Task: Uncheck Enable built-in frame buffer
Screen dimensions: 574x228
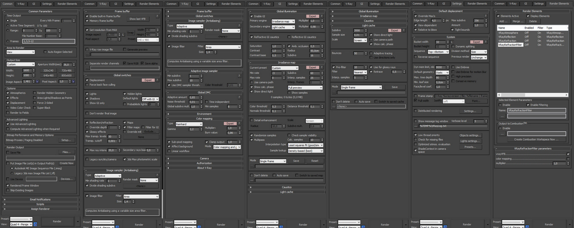Action: [87, 16]
